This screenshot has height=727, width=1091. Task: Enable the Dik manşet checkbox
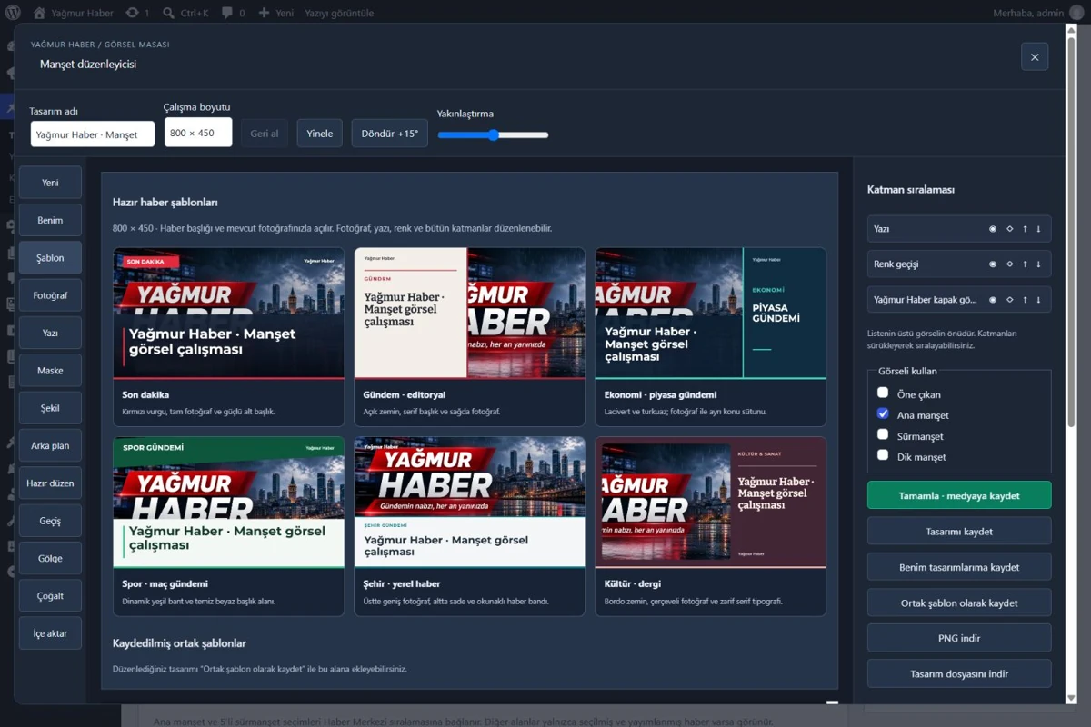883,455
